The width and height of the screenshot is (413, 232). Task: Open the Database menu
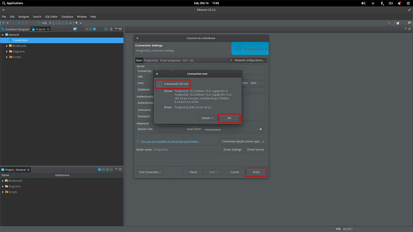coord(67,17)
